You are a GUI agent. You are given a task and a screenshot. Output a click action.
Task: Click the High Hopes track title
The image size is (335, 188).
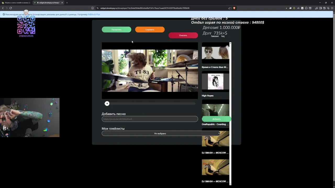click(x=208, y=96)
